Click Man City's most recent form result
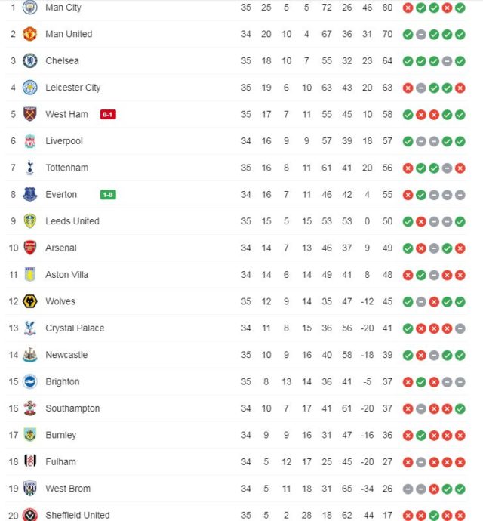 [x=460, y=8]
